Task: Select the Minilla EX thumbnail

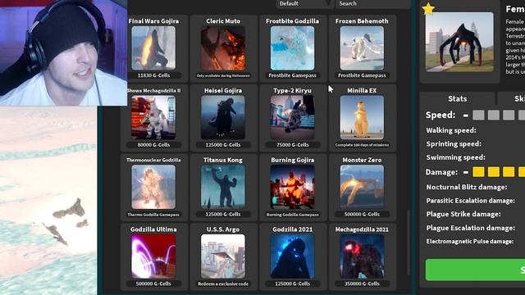Action: [x=362, y=117]
